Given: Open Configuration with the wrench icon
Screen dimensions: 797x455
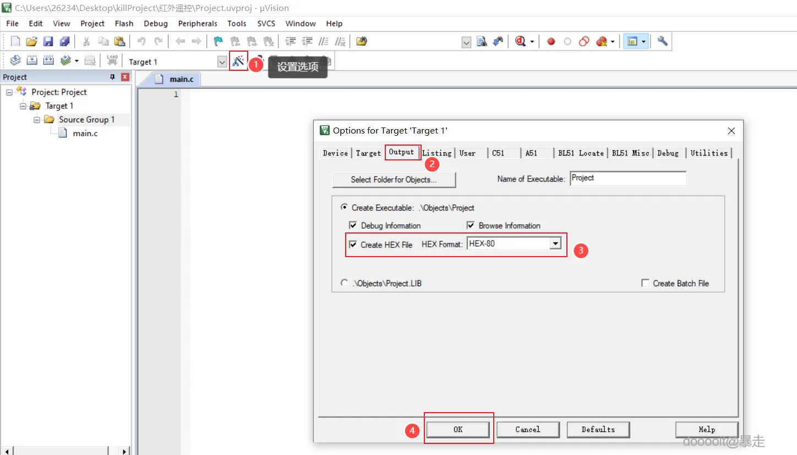Looking at the screenshot, I should 663,41.
